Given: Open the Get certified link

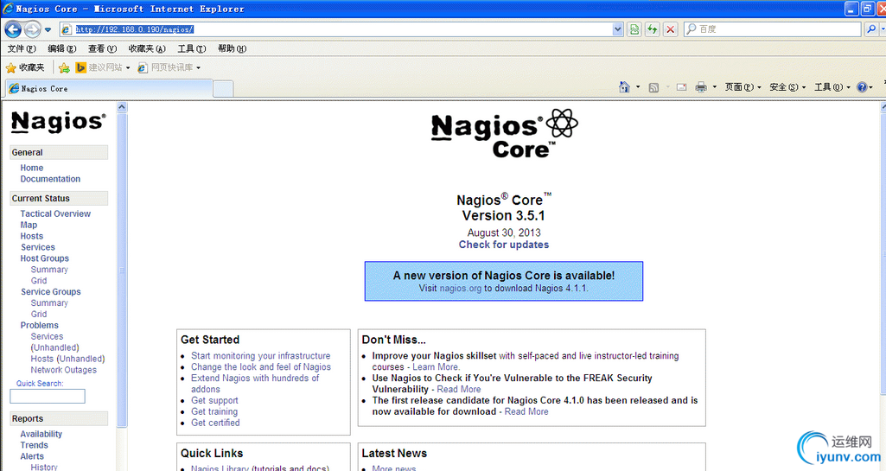Looking at the screenshot, I should (215, 423).
